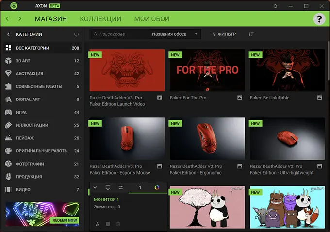Select Все категории in sidebar
Viewport: 330px width, 232px height.
(x=42, y=48)
